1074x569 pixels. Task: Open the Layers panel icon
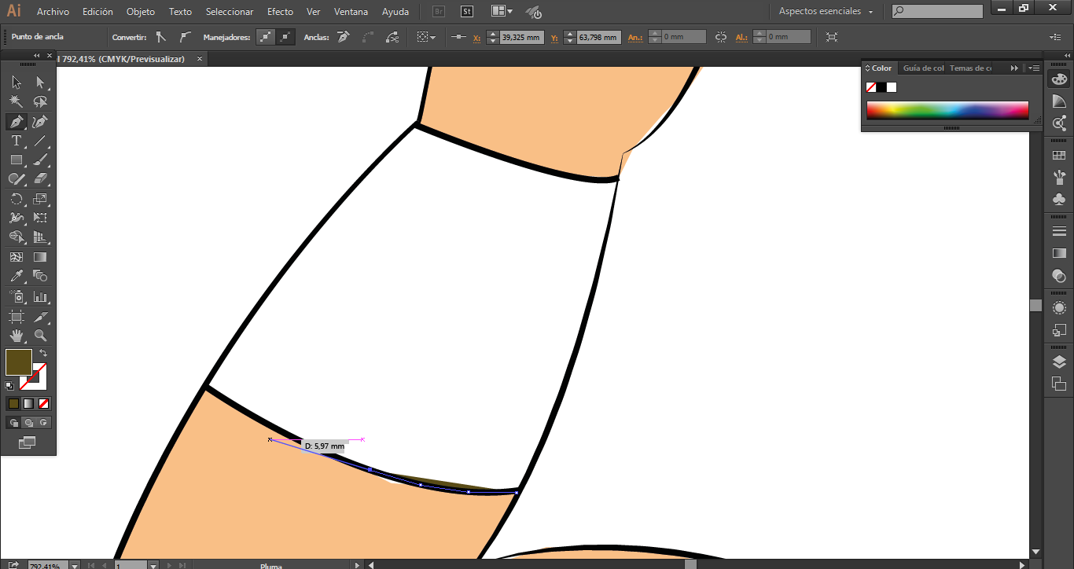1059,362
